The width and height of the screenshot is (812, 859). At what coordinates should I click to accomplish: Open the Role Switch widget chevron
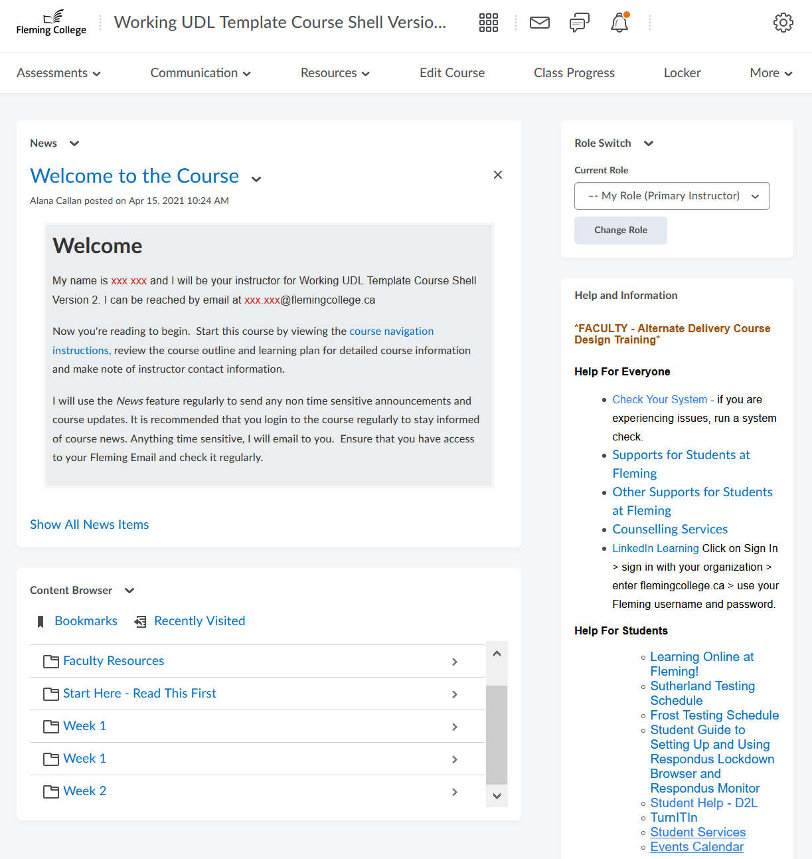click(649, 143)
